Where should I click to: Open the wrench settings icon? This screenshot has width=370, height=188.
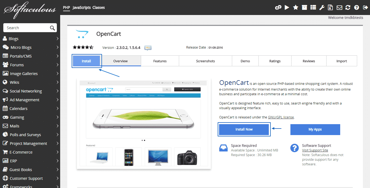pyautogui.click(x=322, y=8)
